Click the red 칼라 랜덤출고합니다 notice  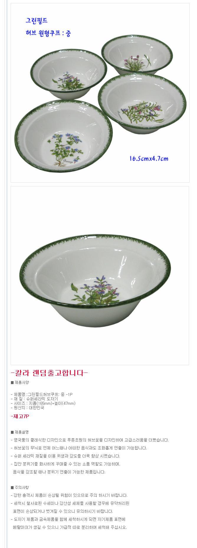click(x=49, y=373)
